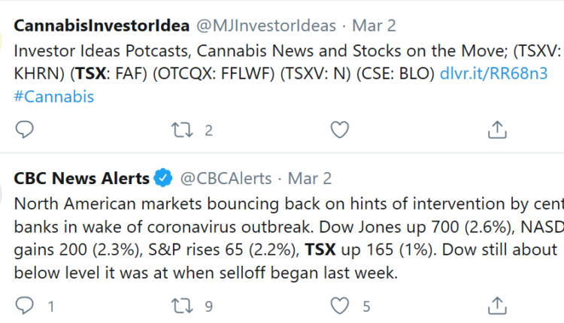Open the CBC News Alerts profile name
564x323 pixels.
[81, 179]
